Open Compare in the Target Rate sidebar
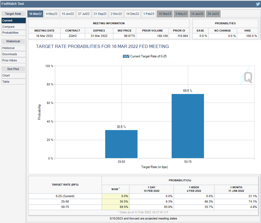Image resolution: width=261 pixels, height=223 pixels. 8,27
